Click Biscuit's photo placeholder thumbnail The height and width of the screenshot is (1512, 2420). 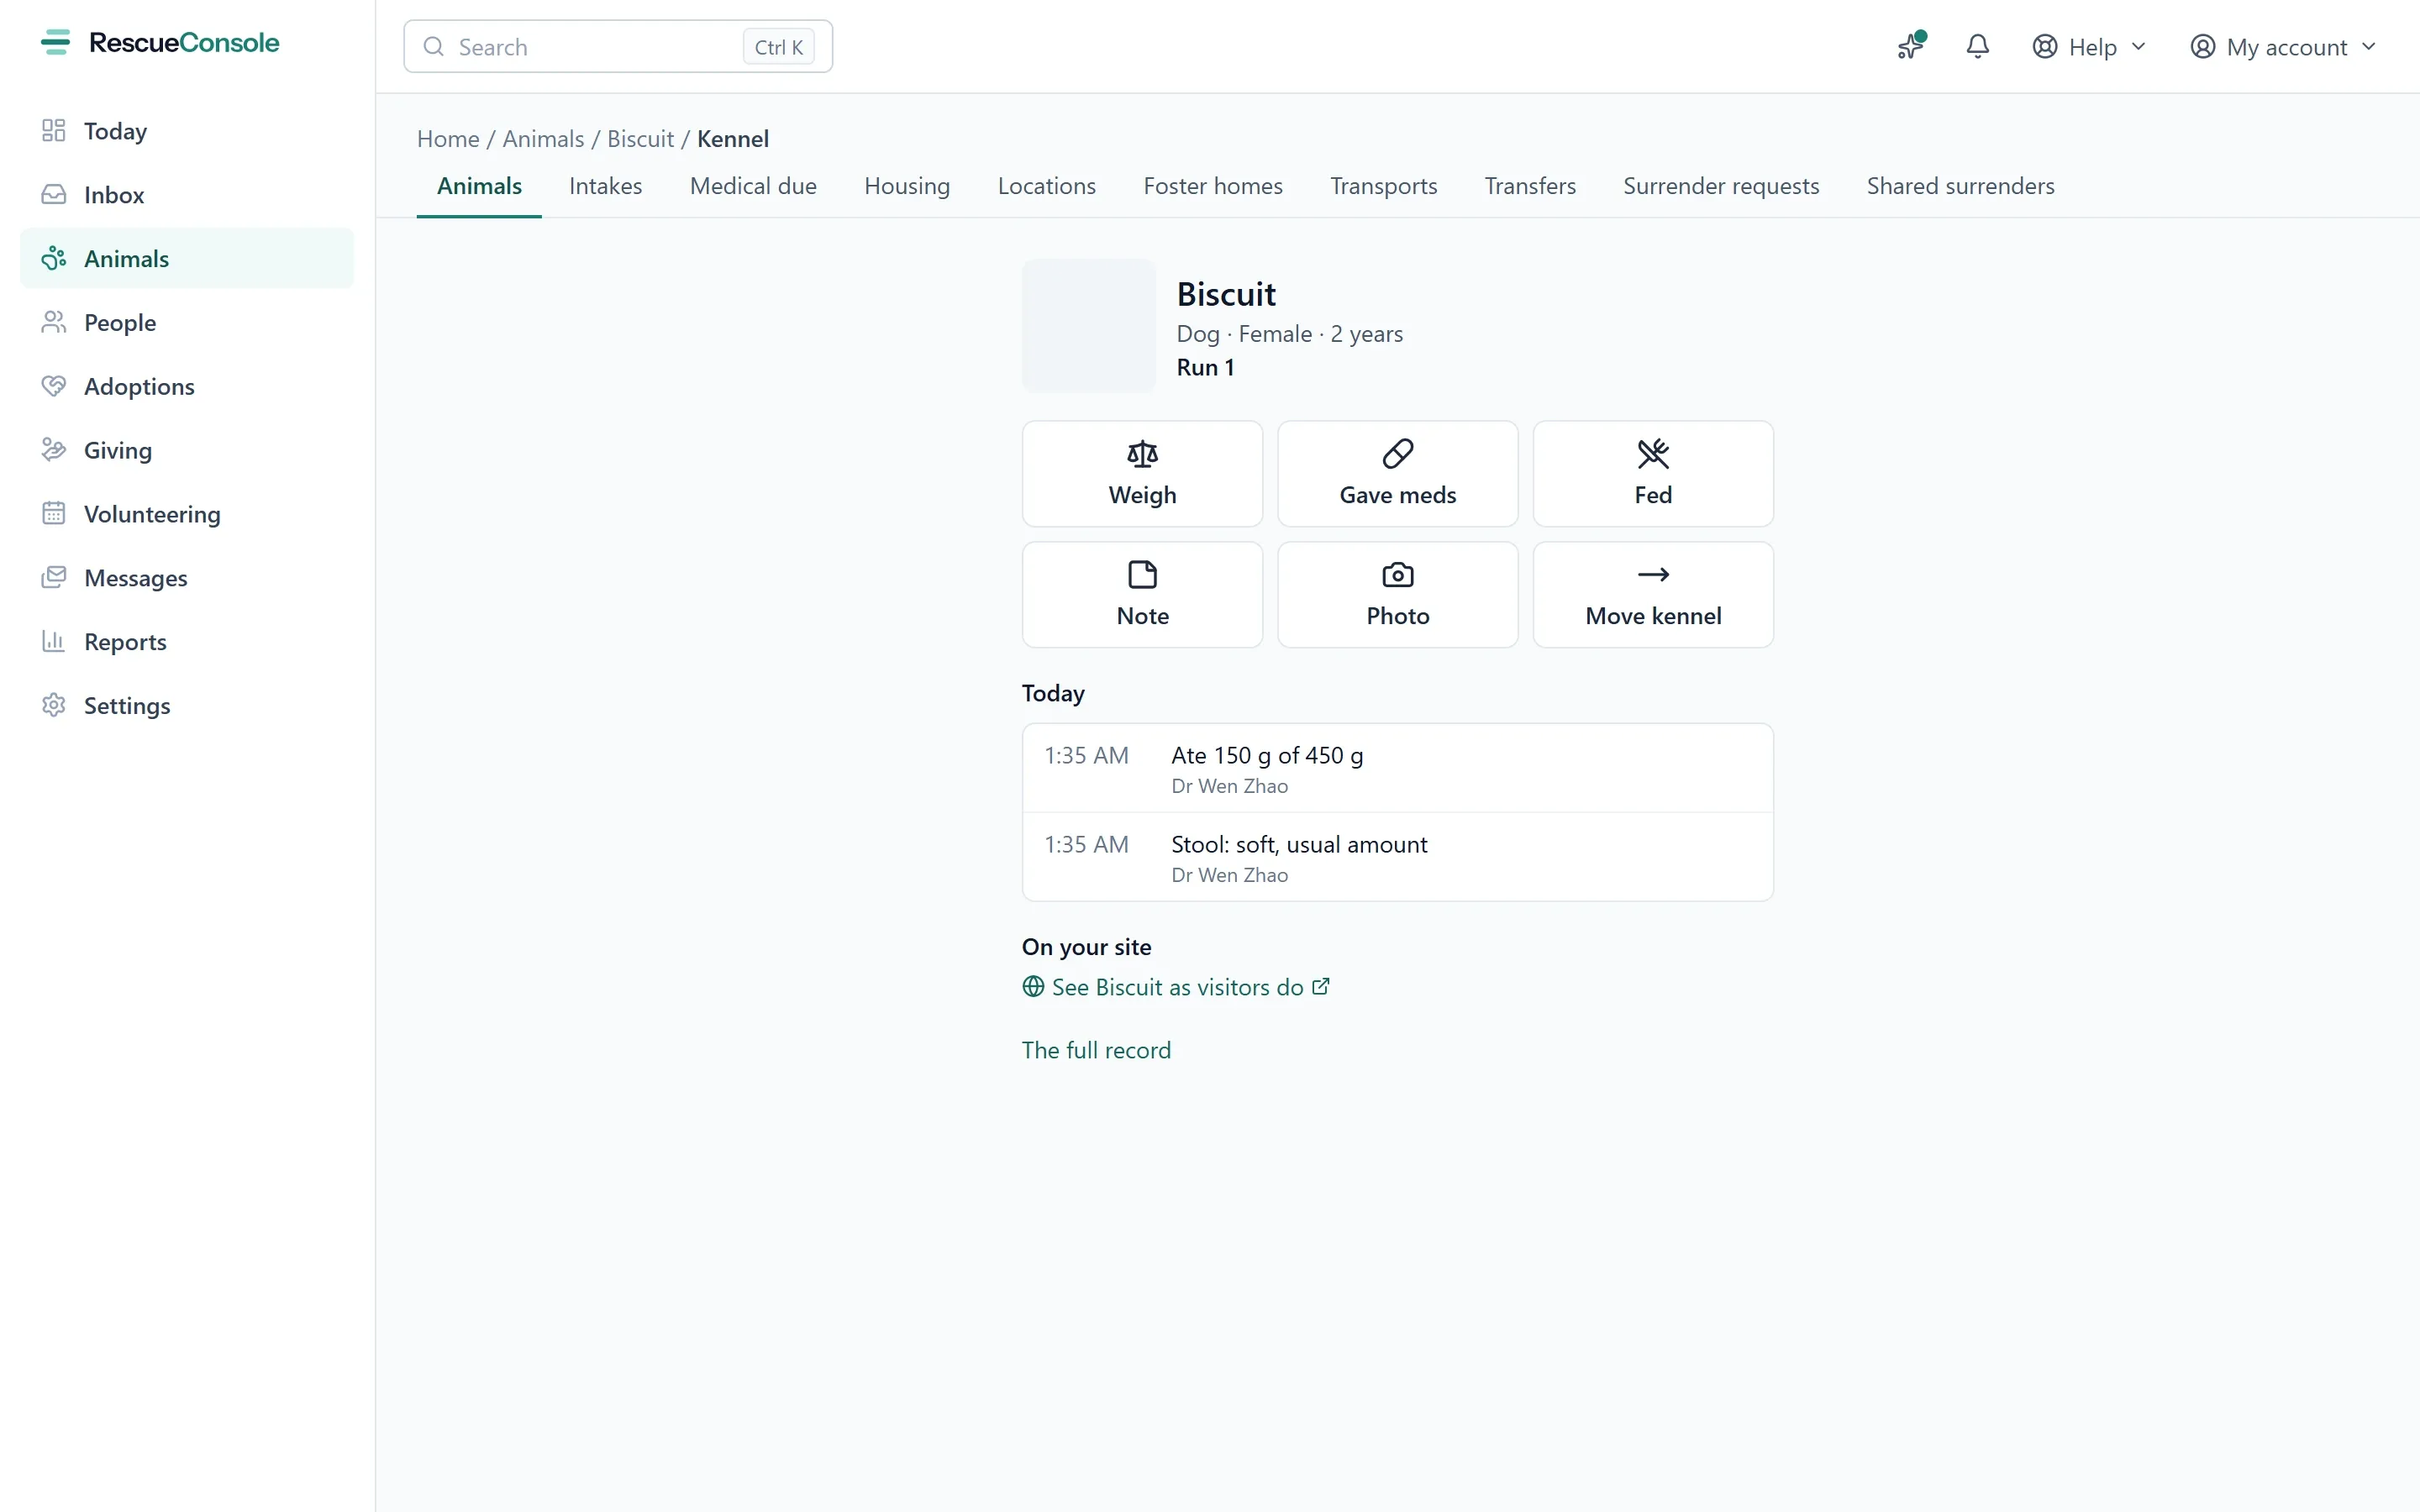tap(1088, 326)
